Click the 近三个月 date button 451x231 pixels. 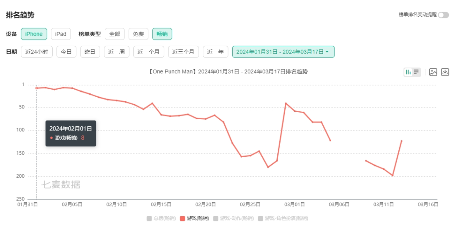[x=183, y=52]
